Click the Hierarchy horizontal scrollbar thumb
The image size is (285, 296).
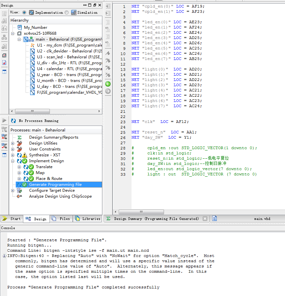click(32, 111)
